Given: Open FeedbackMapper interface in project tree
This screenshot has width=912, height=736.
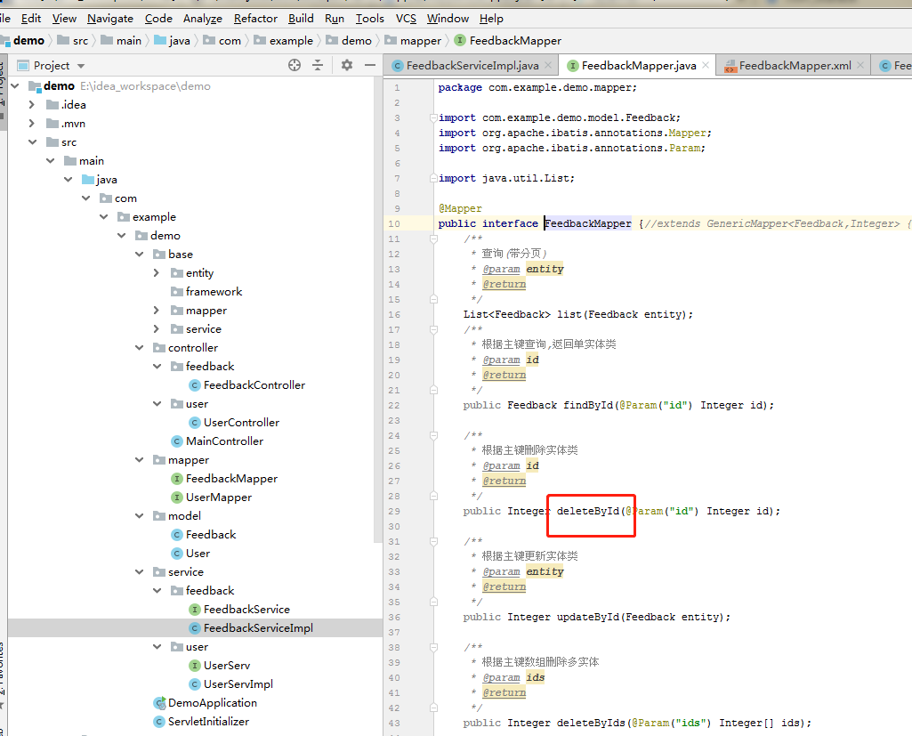Looking at the screenshot, I should pos(231,478).
